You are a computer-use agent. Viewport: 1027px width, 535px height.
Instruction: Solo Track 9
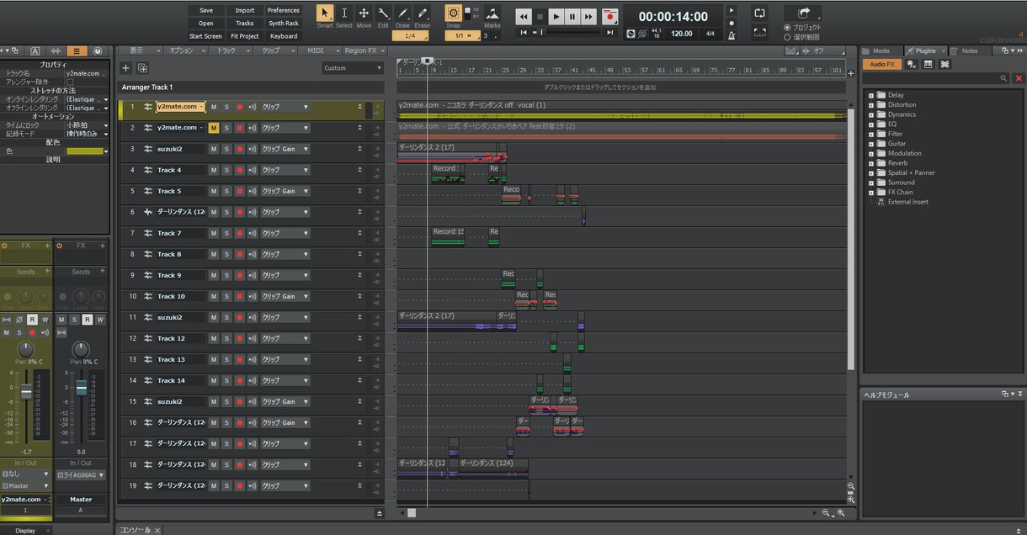(x=226, y=275)
